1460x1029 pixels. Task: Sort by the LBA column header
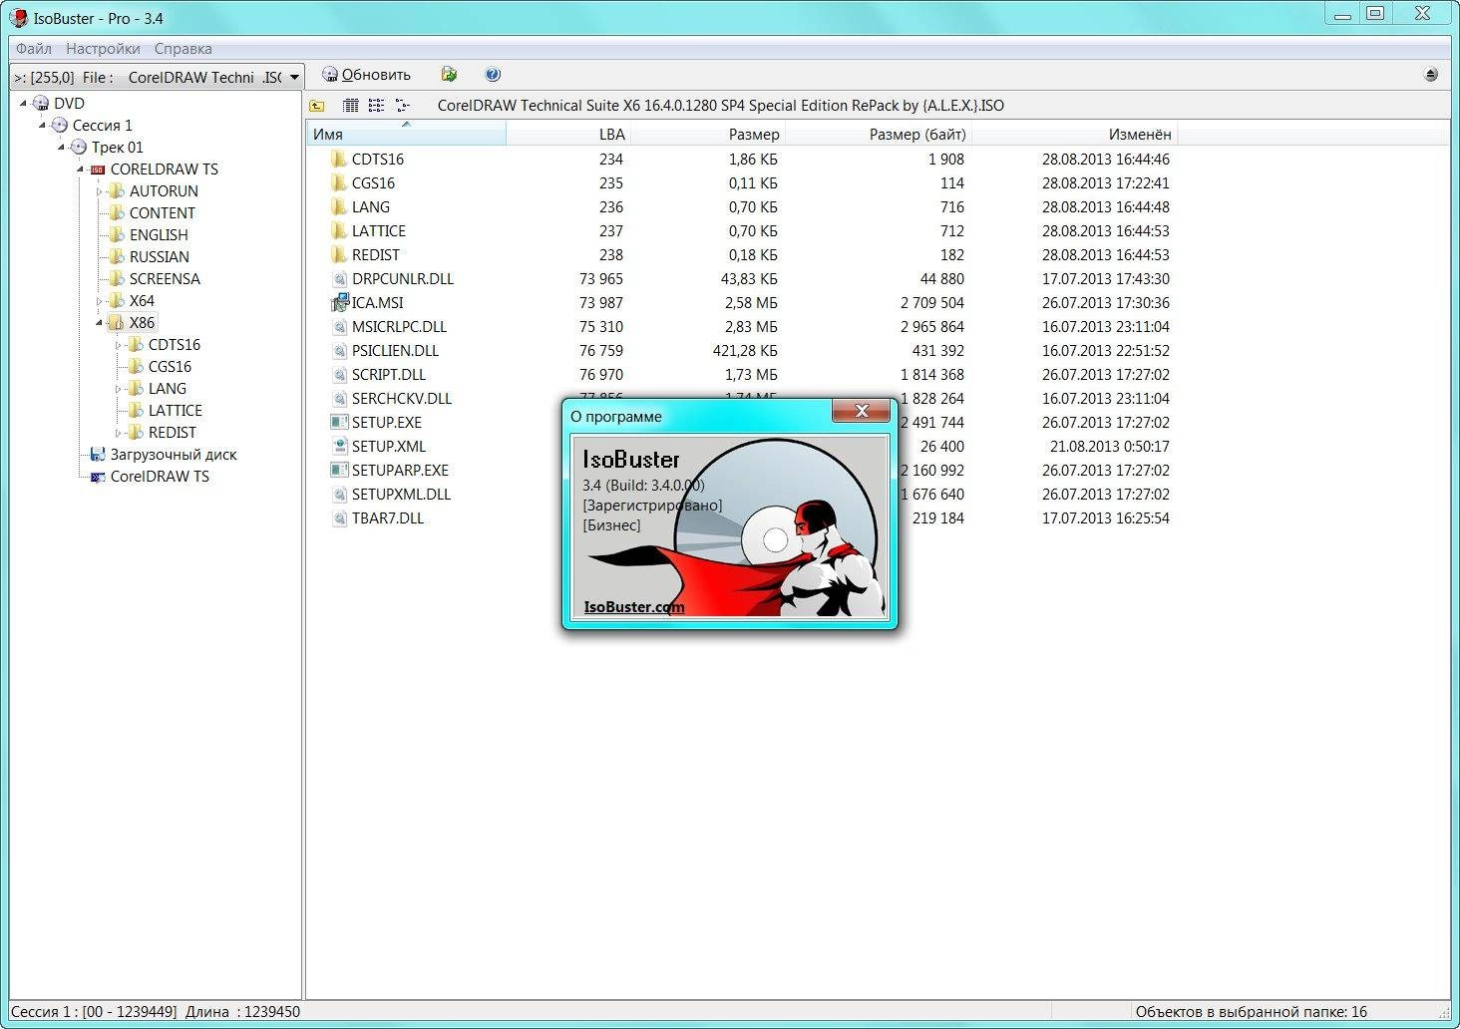click(x=568, y=134)
